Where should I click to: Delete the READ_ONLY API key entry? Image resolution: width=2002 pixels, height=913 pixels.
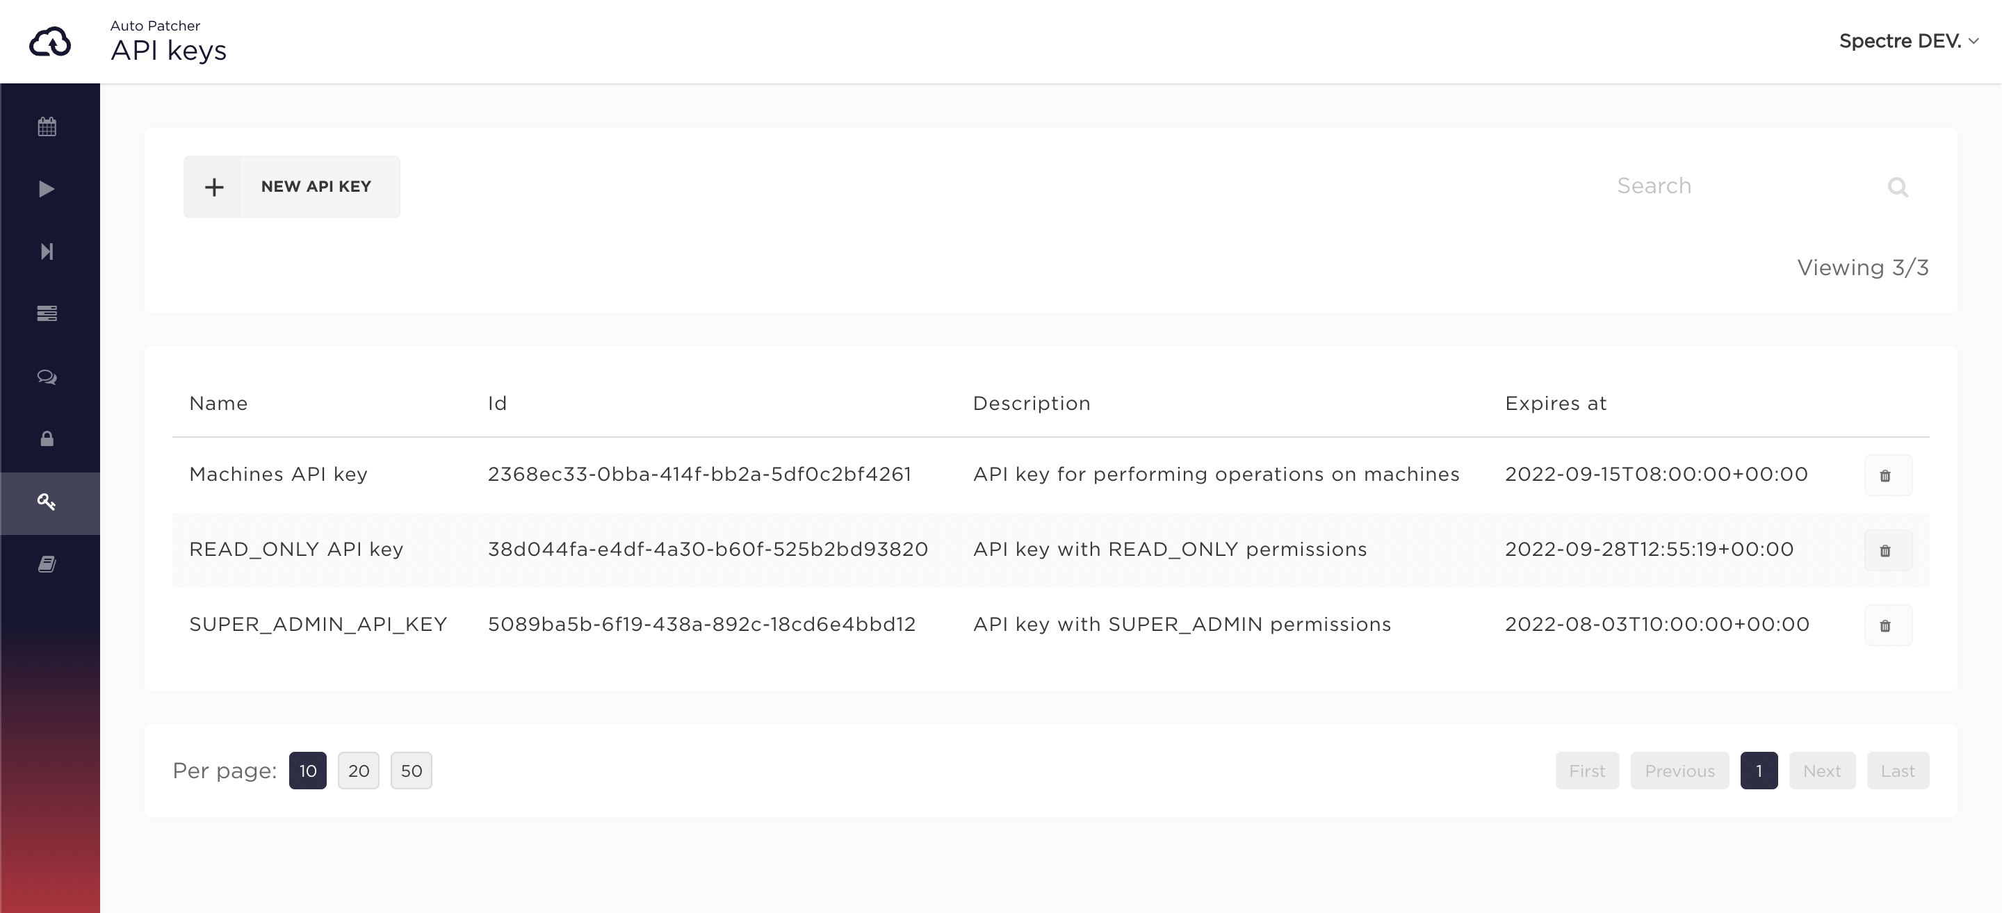click(1886, 549)
